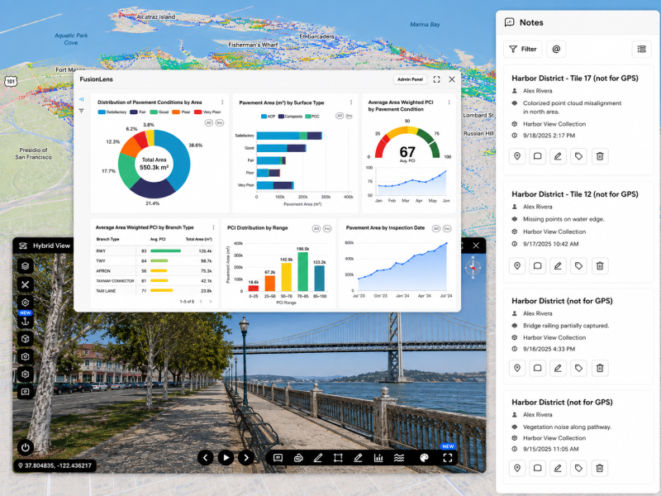Click the Admin Panel button

point(410,79)
